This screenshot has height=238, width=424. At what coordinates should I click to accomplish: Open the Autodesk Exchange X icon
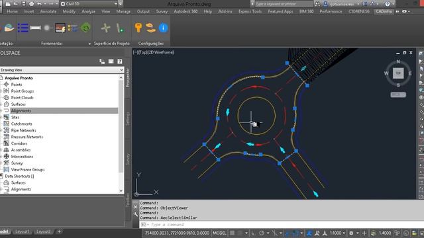point(365,4)
